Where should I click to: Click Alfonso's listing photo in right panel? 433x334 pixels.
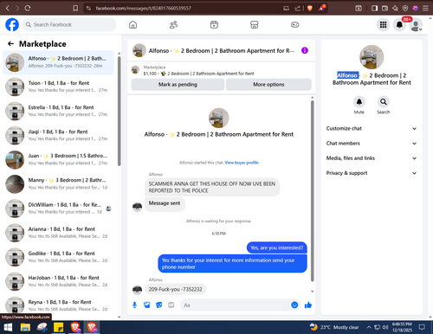[x=372, y=57]
